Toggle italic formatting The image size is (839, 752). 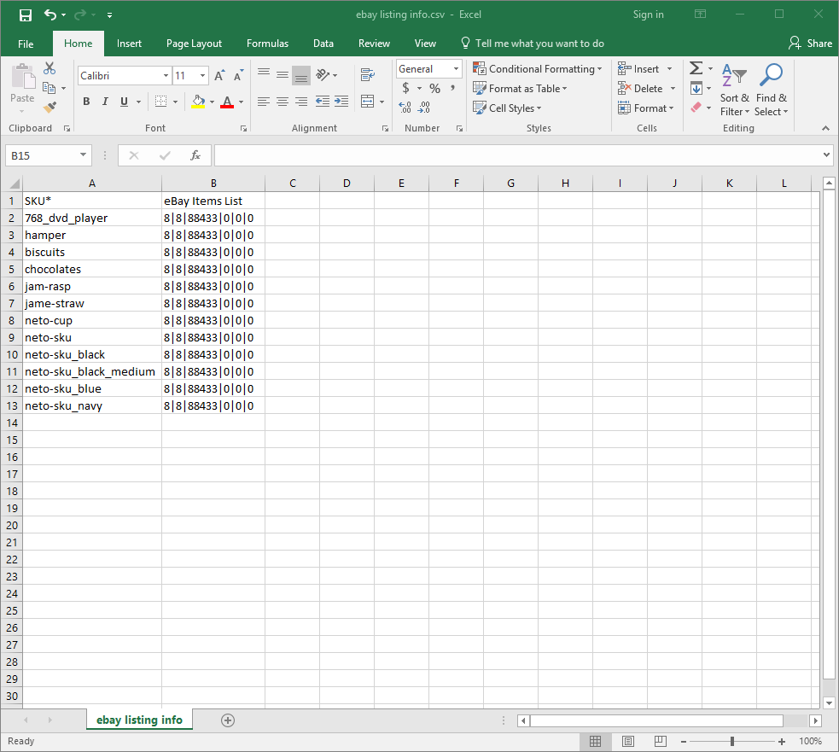pyautogui.click(x=106, y=102)
